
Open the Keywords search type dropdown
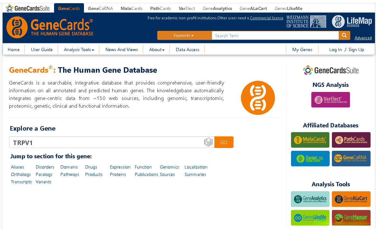[184, 35]
